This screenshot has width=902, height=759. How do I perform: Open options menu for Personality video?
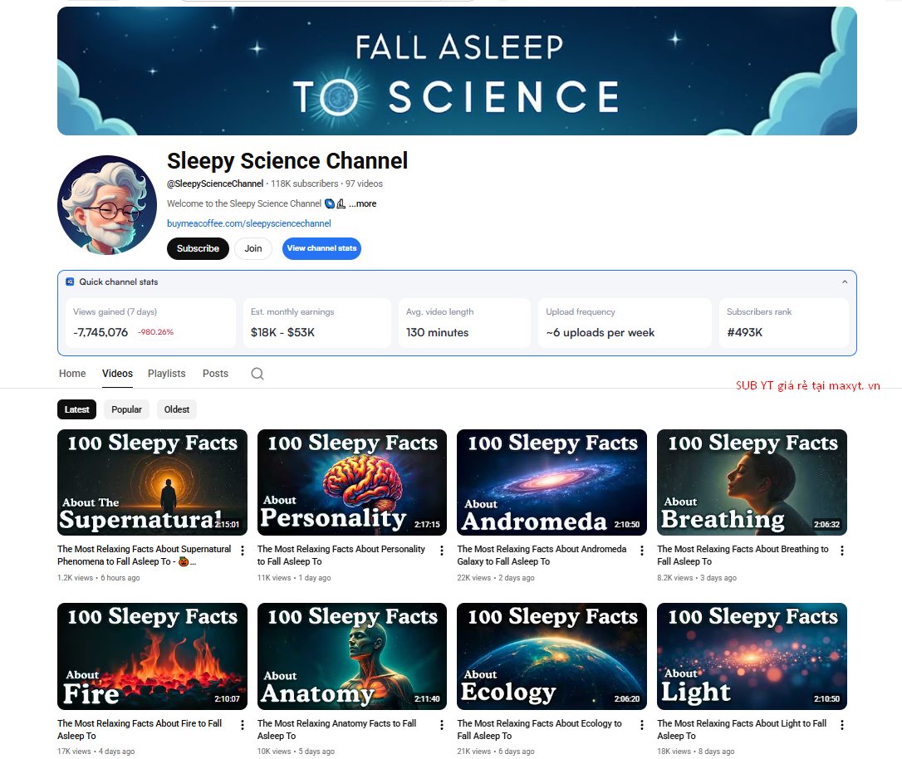point(442,551)
